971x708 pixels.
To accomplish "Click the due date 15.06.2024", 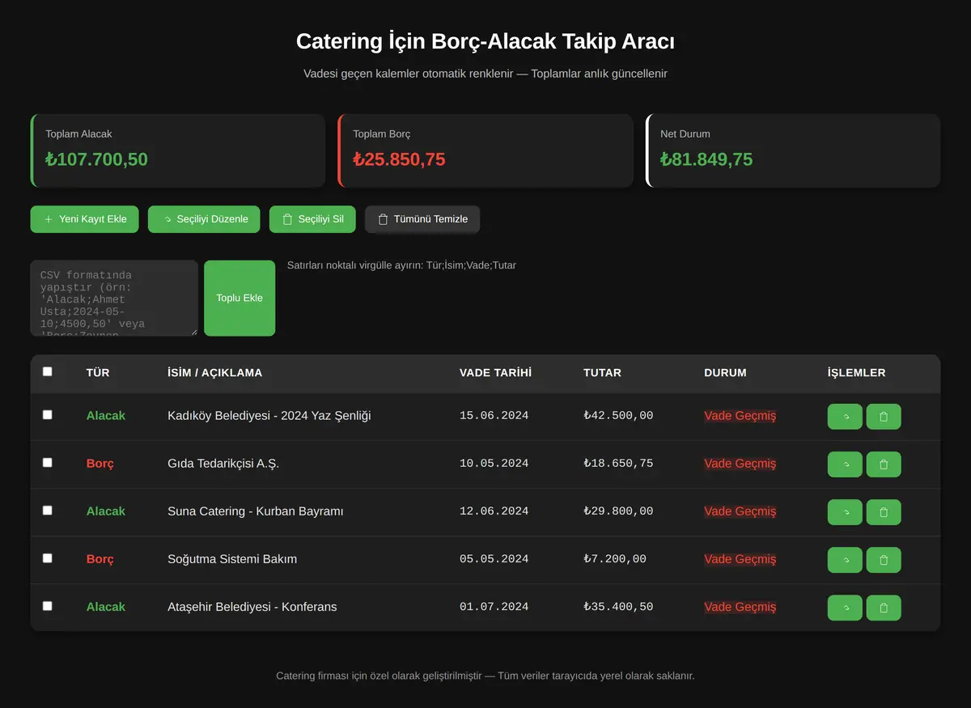I will [494, 416].
